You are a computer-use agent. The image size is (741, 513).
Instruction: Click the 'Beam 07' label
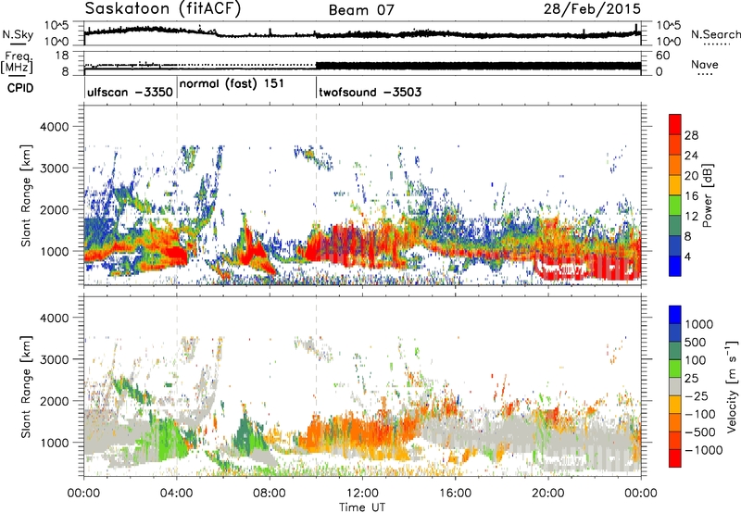(361, 10)
